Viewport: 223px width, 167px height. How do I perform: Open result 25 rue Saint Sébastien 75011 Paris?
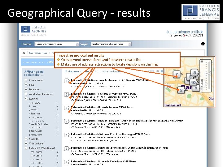pyautogui.click(x=120, y=148)
